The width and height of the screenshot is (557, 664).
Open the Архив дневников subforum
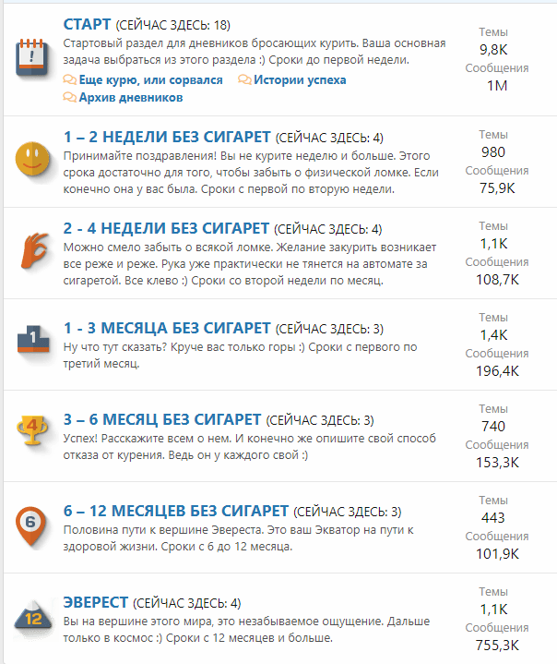tap(130, 97)
